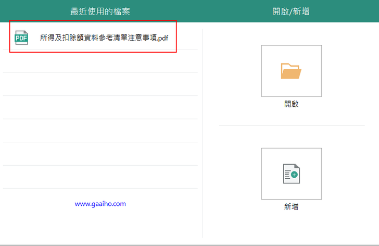379x246 pixels.
Task: Click the new document icon
Action: tap(290, 174)
